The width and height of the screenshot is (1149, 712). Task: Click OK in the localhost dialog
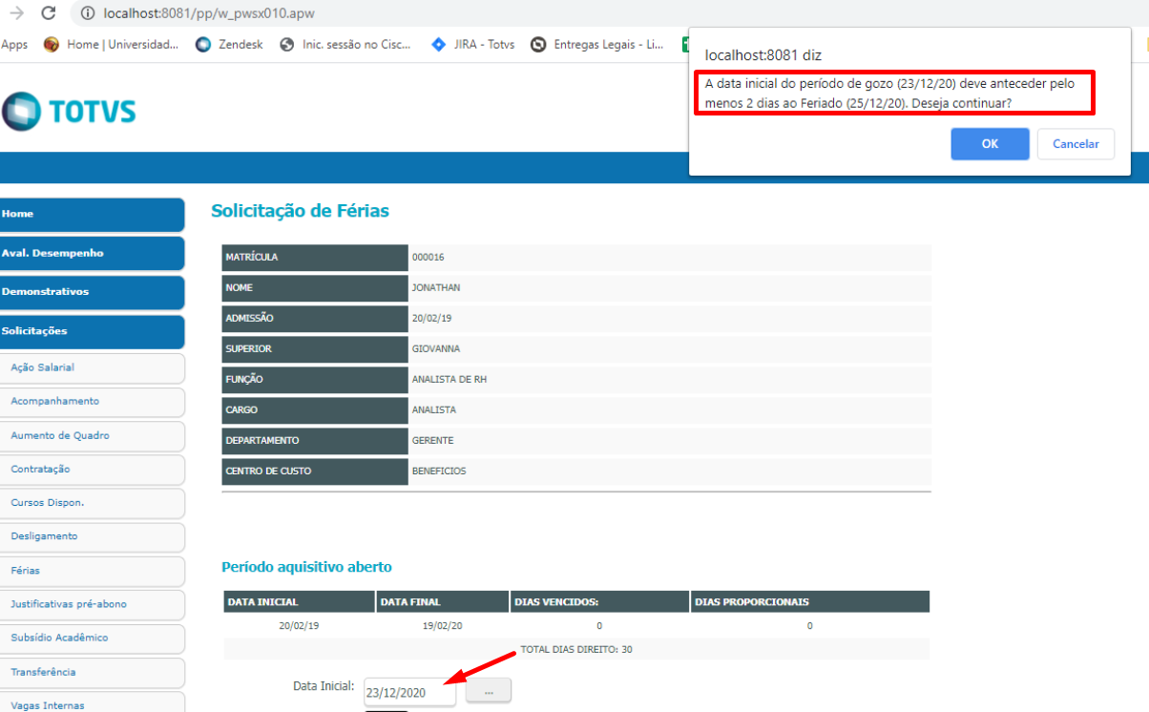[x=990, y=144]
